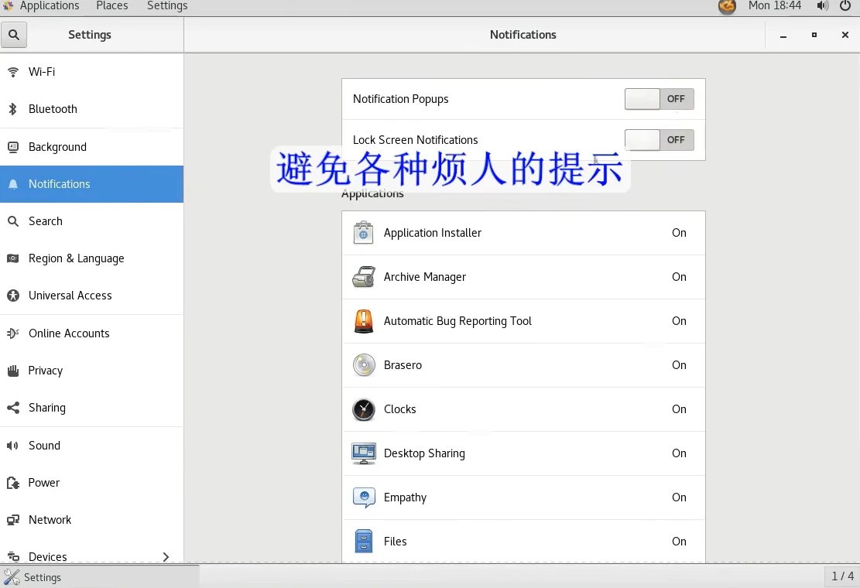Open the system power menu in top bar
Image resolution: width=860 pixels, height=588 pixels.
[845, 6]
